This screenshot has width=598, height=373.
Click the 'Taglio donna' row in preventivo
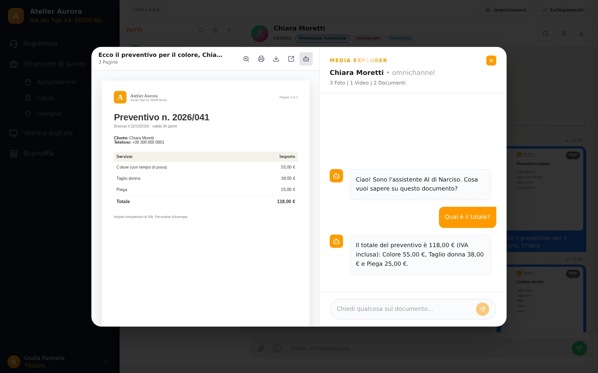[206, 178]
